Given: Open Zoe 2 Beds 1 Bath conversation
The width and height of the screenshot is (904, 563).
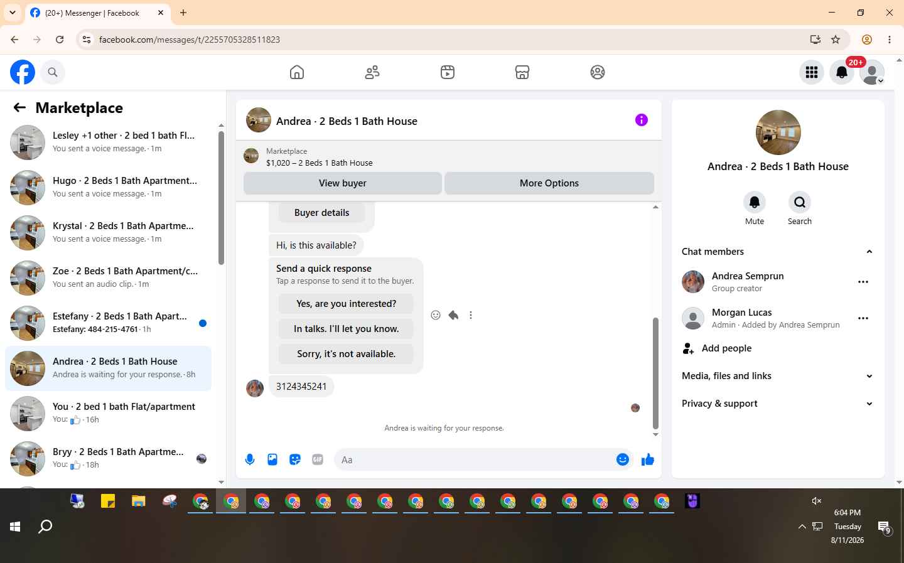Looking at the screenshot, I should (108, 278).
